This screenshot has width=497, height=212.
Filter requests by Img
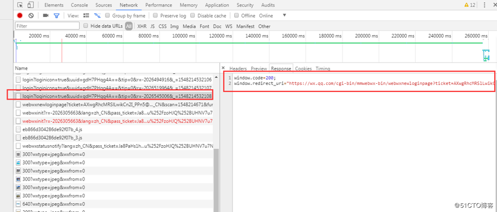coord(174,26)
